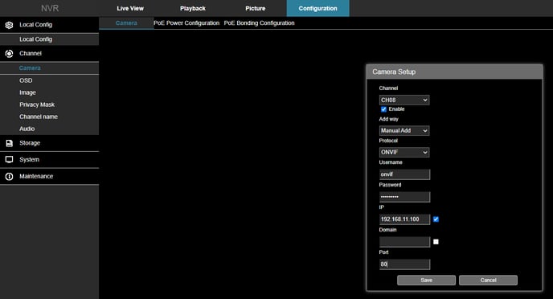Expand the System section
The width and height of the screenshot is (553, 299).
coord(49,160)
